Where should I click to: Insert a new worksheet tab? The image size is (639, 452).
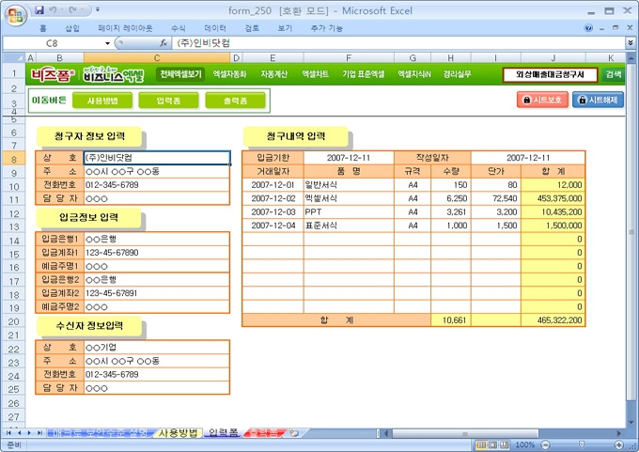point(294,433)
